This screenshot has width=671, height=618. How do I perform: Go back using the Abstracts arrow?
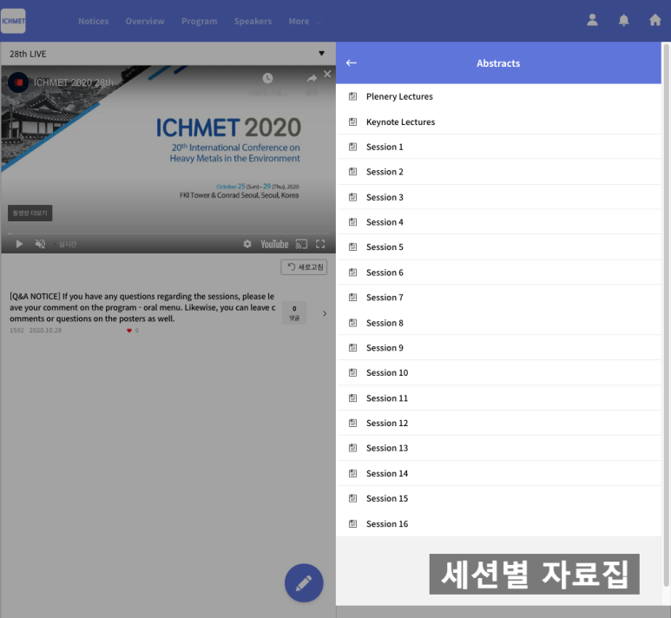pos(352,62)
